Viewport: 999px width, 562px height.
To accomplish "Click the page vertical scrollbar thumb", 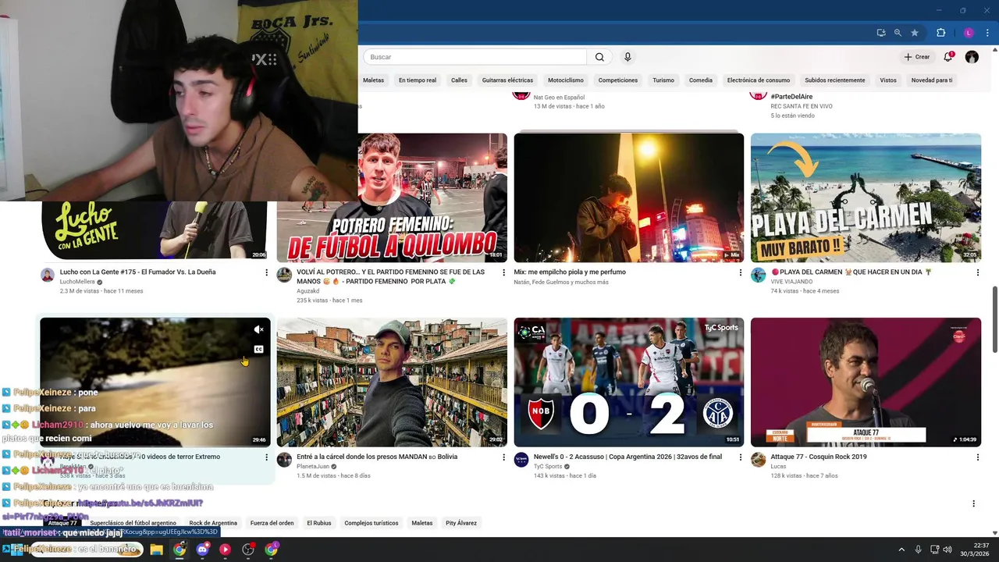I will [994, 320].
